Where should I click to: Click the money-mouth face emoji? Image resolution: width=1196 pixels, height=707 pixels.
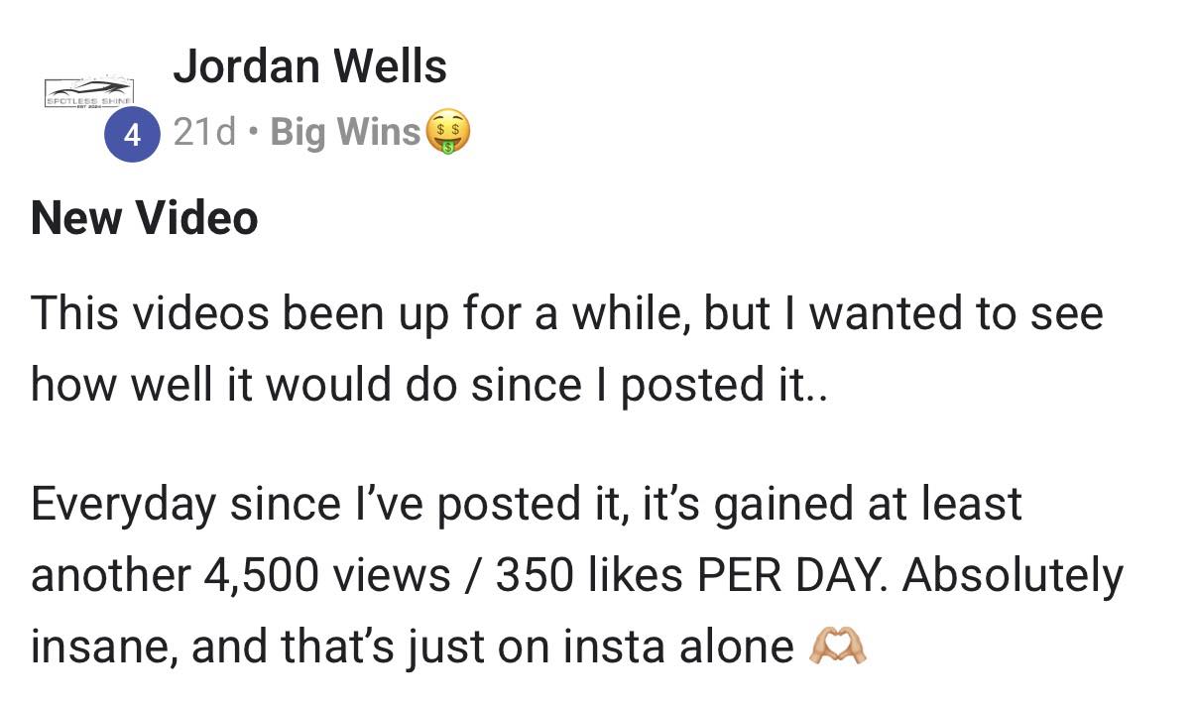pos(447,134)
